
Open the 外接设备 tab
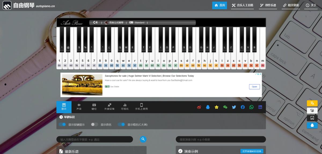pyautogui.click(x=109, y=107)
